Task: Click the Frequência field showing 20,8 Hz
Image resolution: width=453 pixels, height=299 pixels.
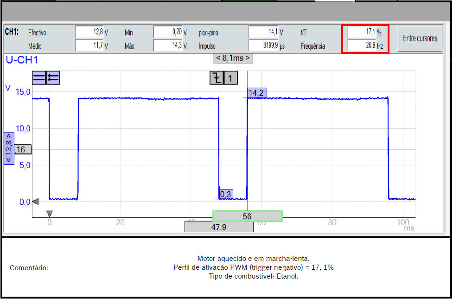Action: pos(361,46)
